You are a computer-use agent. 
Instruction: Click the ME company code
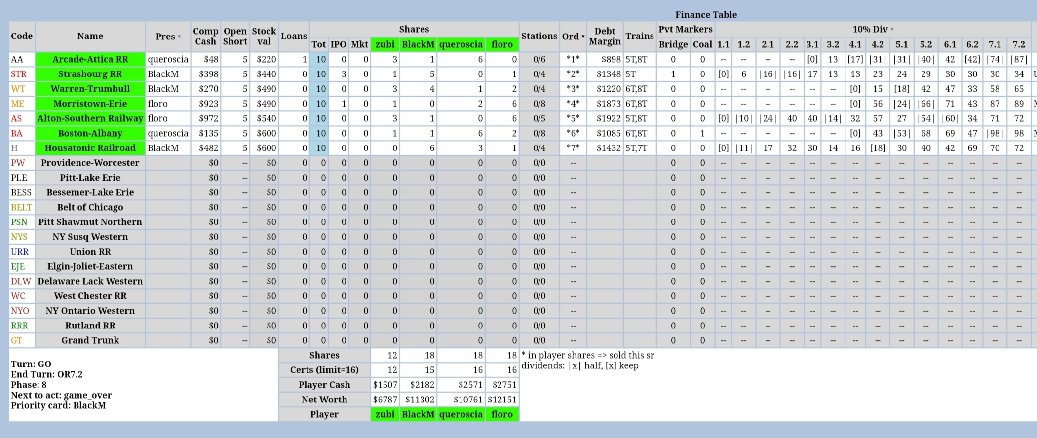18,104
